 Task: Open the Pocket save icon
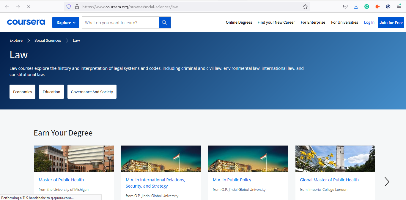[345, 7]
